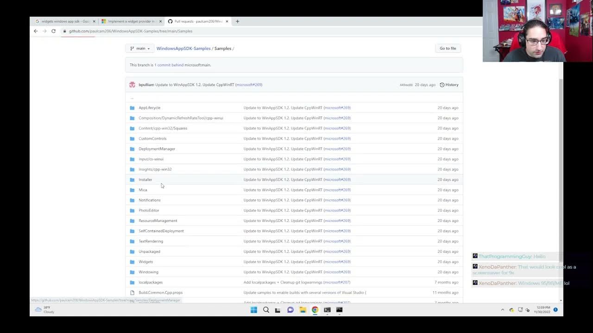
Task: Click the file icon beside Build.Common.Cpp.props
Action: coord(132,293)
